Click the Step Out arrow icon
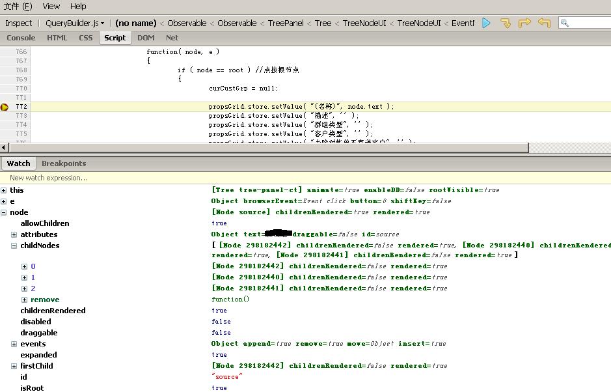The width and height of the screenshot is (611, 392). click(544, 23)
